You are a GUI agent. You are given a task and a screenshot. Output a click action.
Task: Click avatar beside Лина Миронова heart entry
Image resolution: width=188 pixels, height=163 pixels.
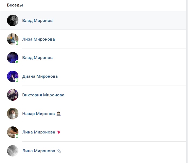coord(13,132)
